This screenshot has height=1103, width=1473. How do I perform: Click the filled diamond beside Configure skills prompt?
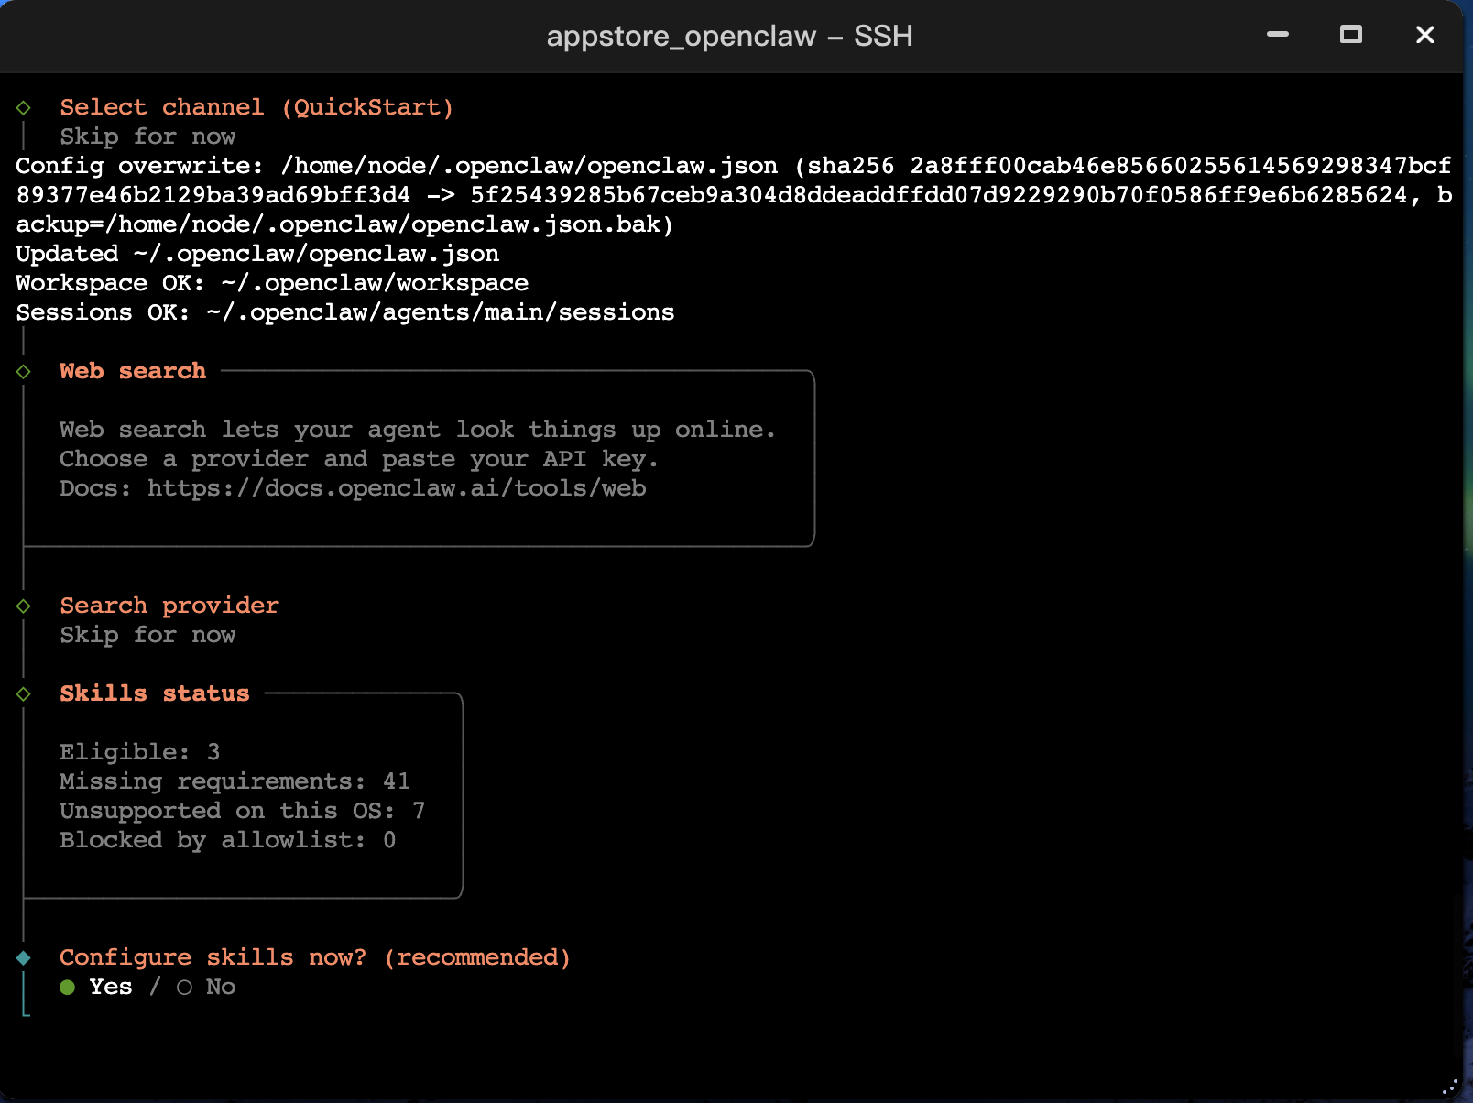(x=24, y=957)
